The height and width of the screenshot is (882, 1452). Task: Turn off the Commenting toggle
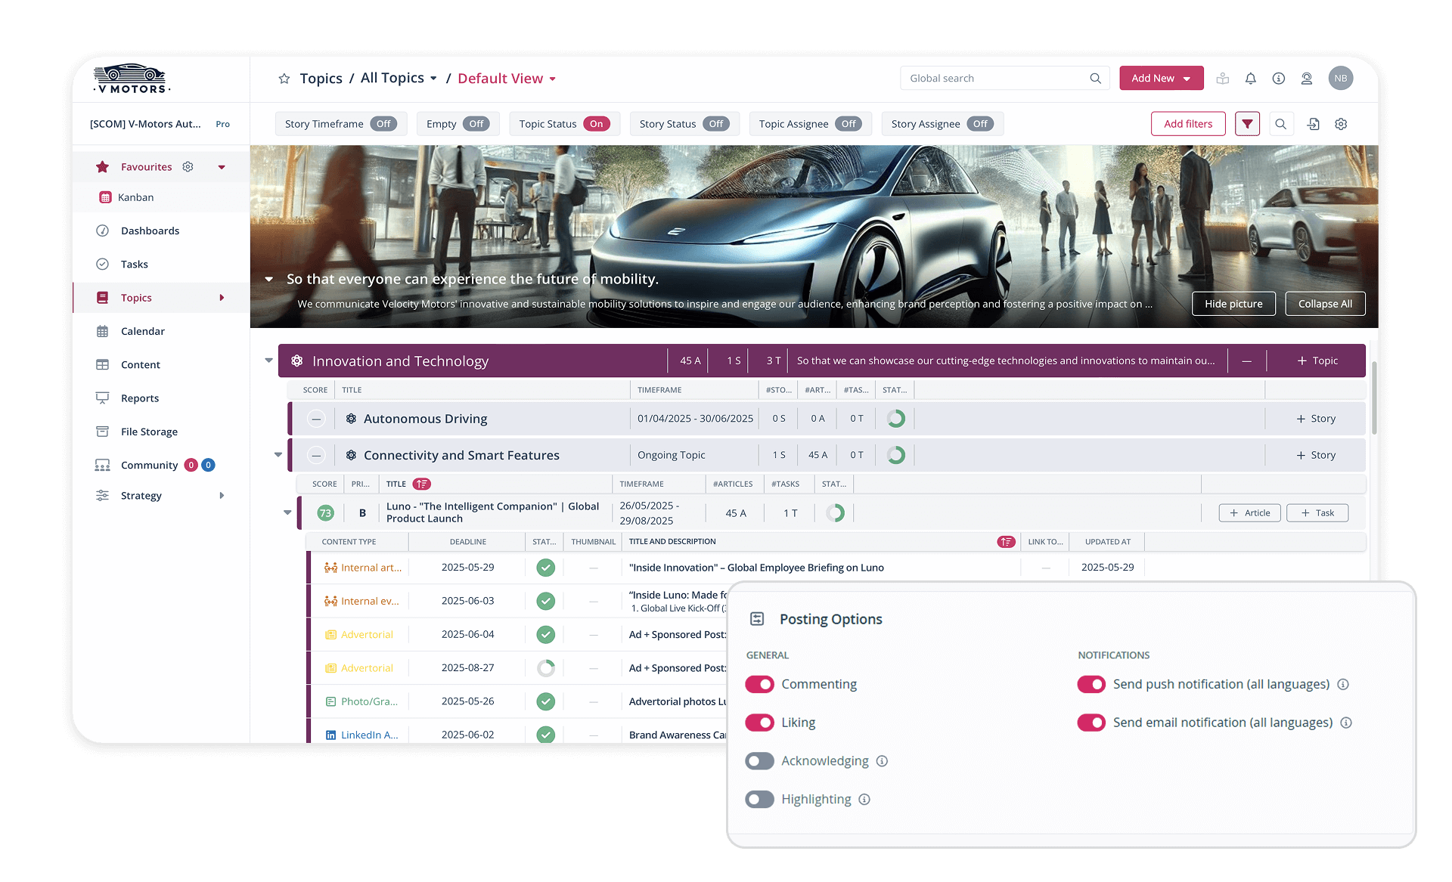click(760, 684)
